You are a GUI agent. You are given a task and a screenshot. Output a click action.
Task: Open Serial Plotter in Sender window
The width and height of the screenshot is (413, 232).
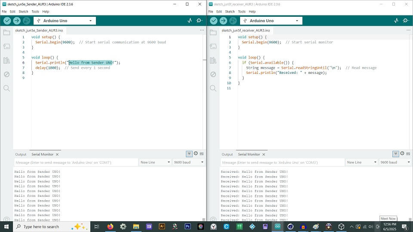tap(190, 21)
